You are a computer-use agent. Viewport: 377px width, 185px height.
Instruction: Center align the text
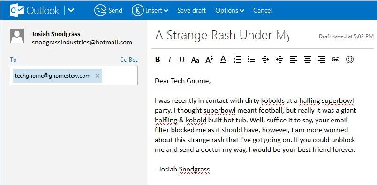[x=307, y=59]
